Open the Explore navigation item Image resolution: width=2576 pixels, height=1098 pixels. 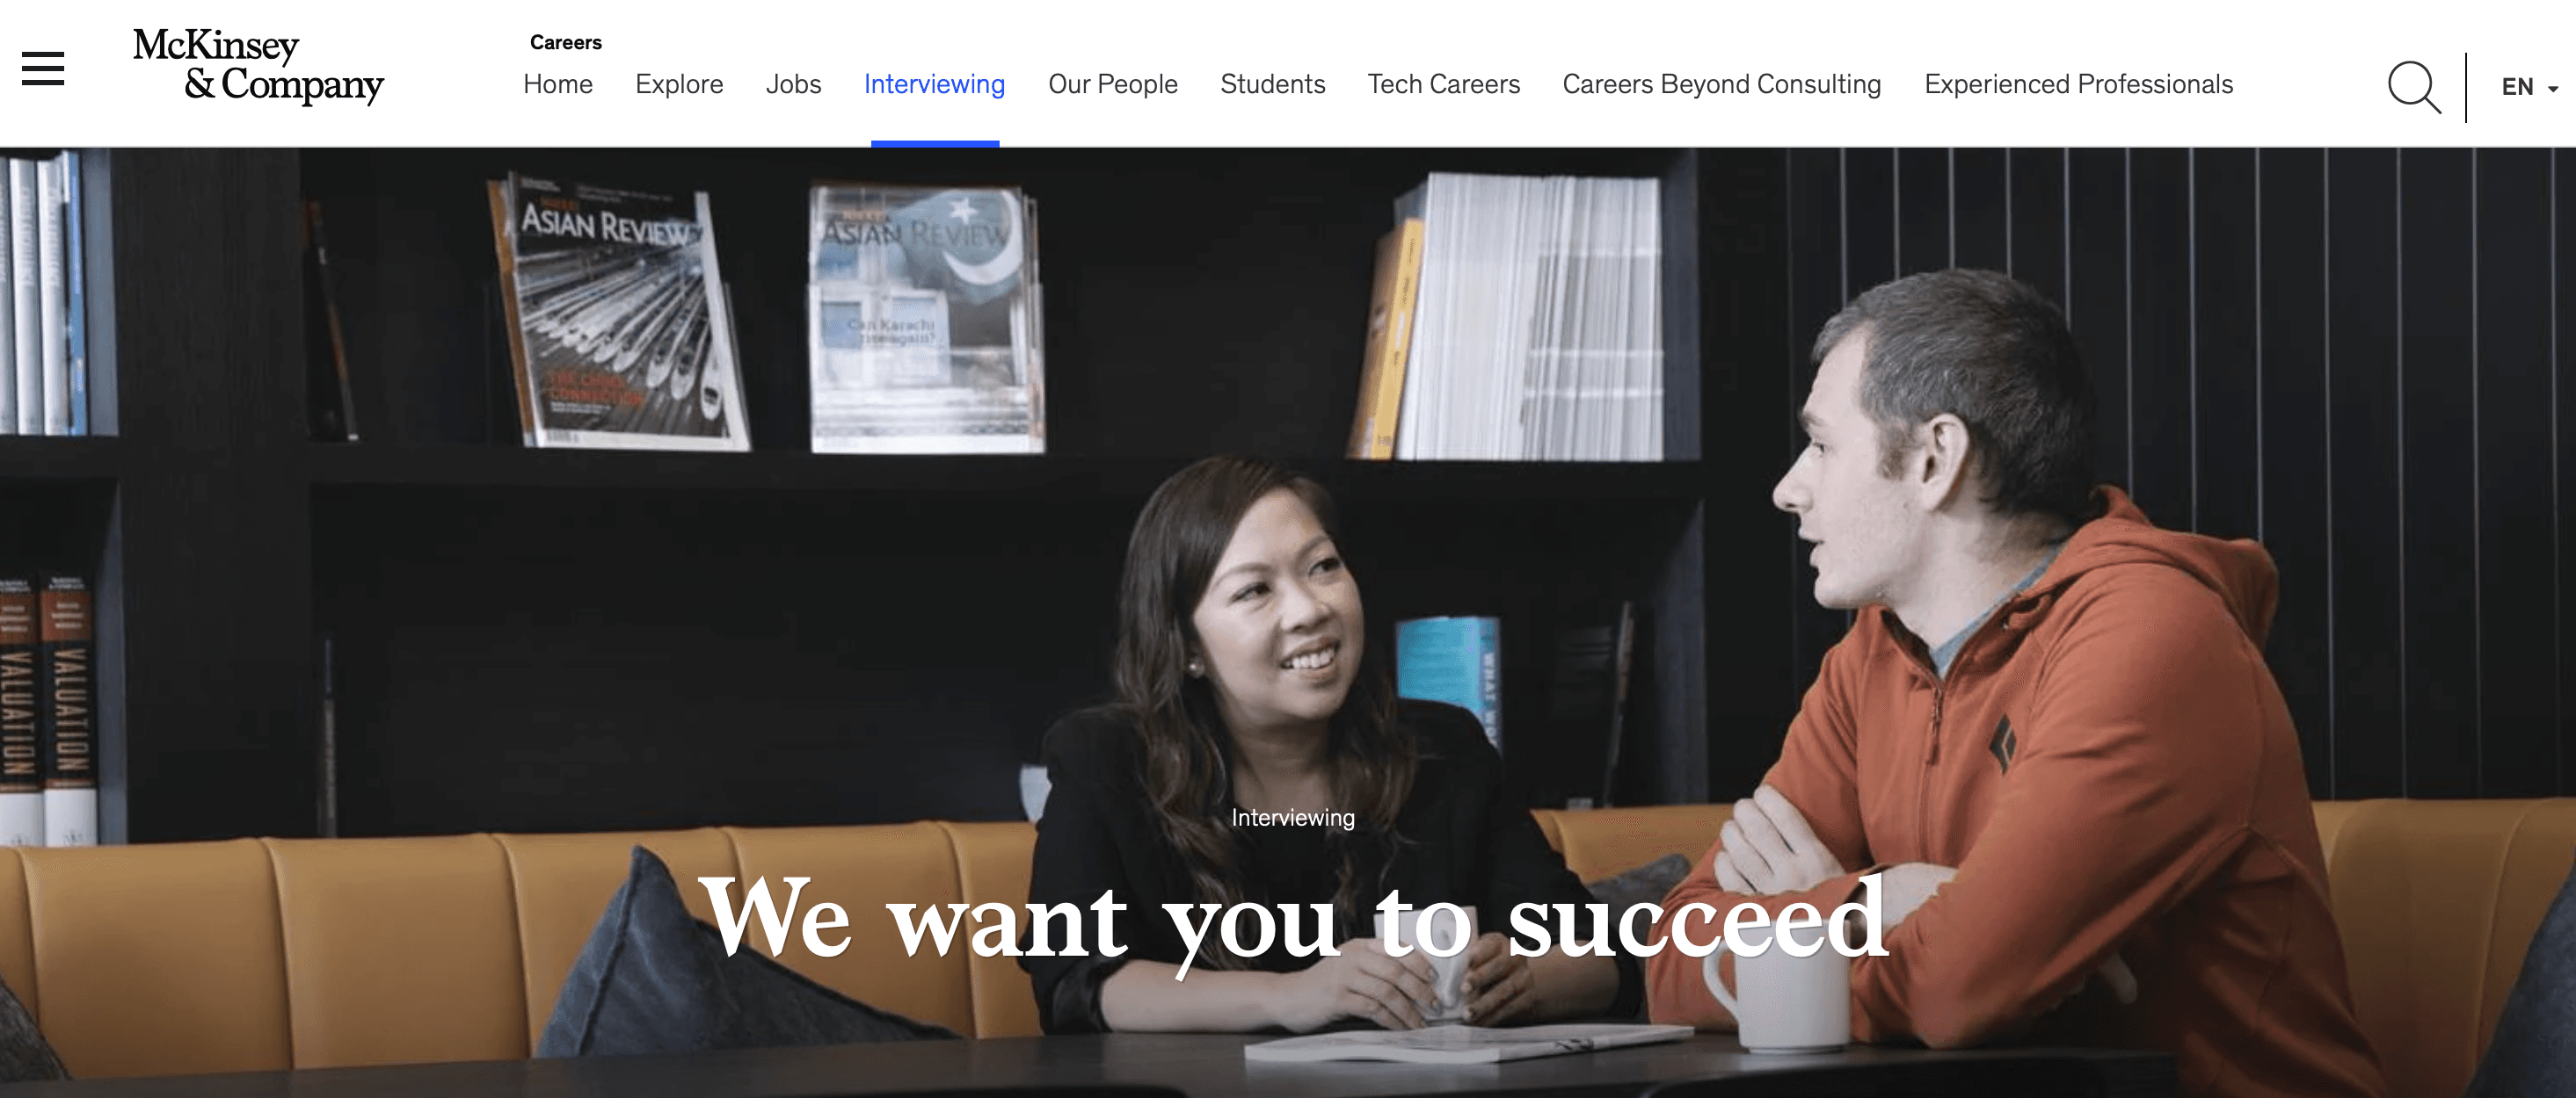coord(679,85)
